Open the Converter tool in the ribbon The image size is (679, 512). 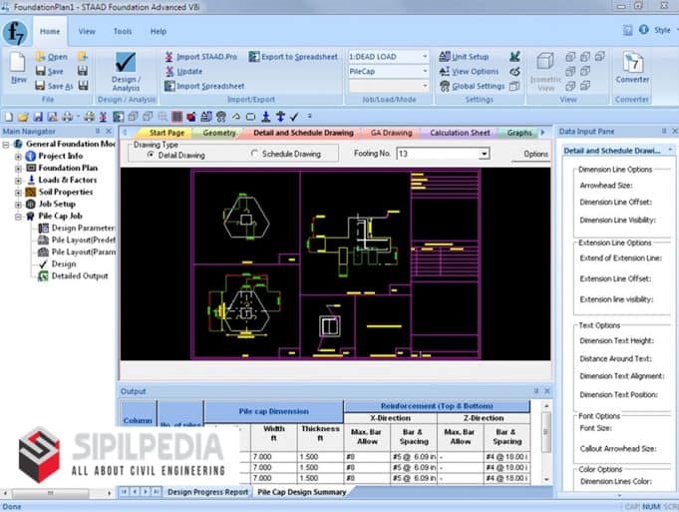[x=632, y=64]
